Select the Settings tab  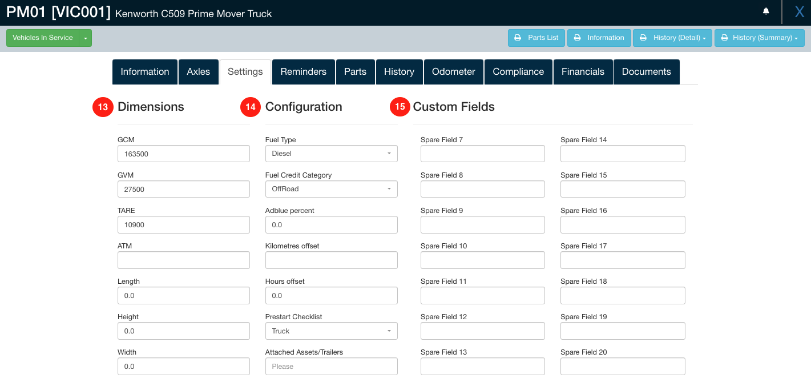pyautogui.click(x=245, y=72)
